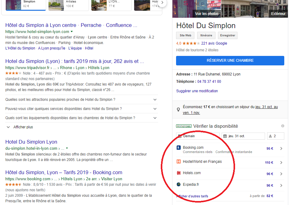
Task: Click 'Suggérer une modification' link
Action: point(197,91)
